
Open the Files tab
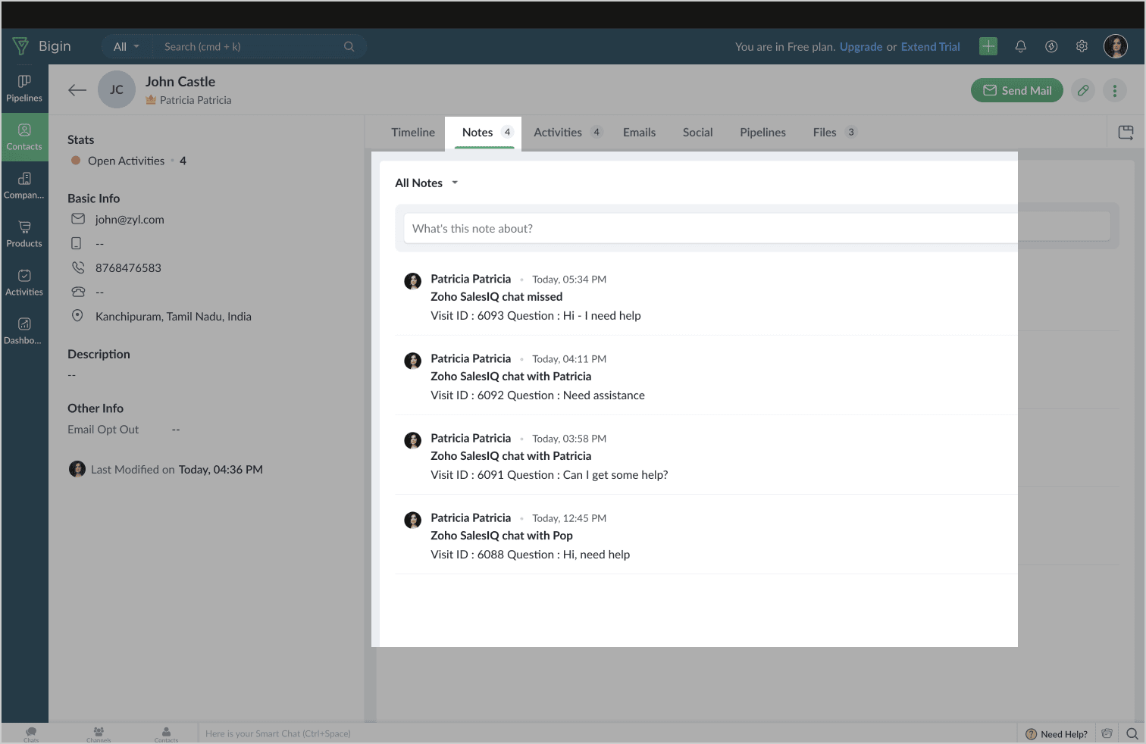(x=834, y=133)
